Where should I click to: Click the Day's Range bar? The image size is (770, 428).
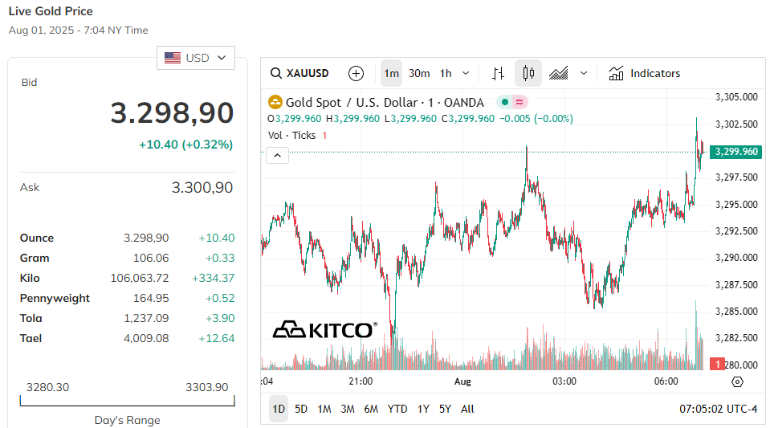click(x=127, y=401)
